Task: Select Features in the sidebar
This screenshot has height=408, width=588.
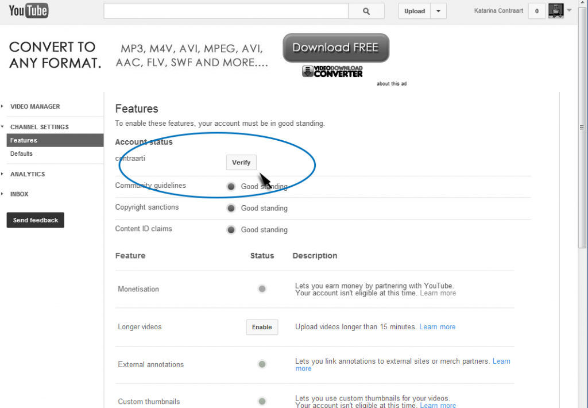Action: click(x=55, y=140)
